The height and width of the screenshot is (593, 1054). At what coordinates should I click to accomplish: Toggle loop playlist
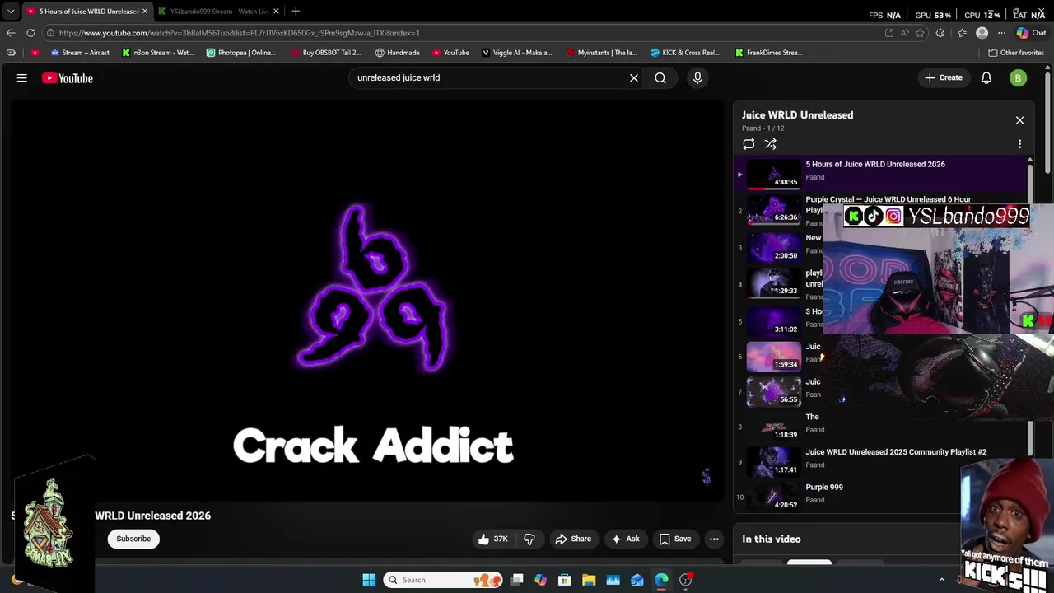749,144
